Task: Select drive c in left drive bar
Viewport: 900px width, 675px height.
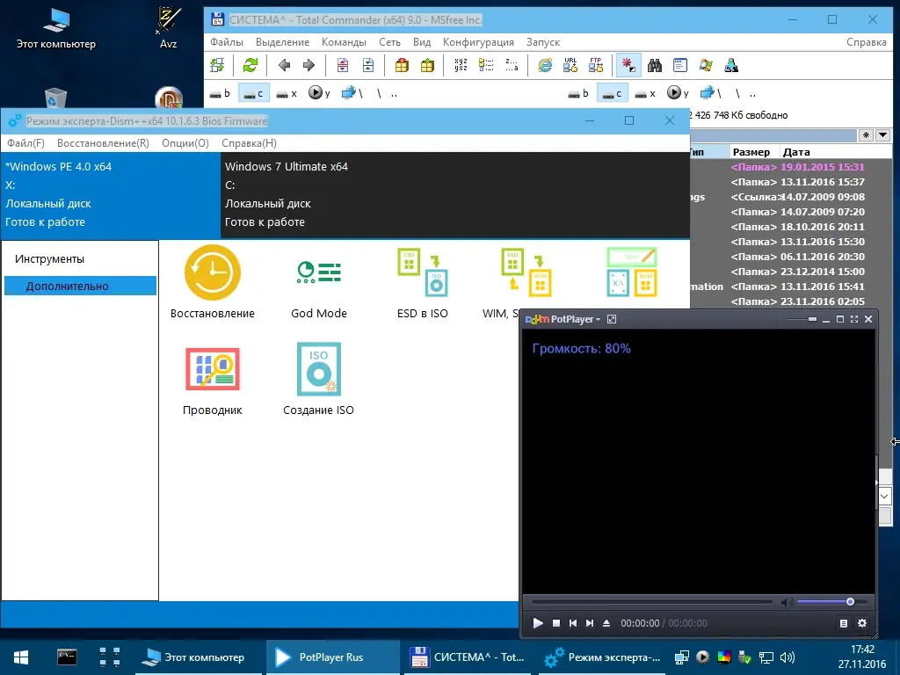Action: click(253, 93)
